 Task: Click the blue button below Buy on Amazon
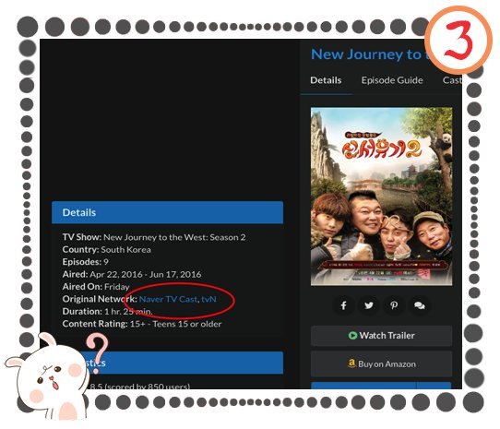(x=381, y=386)
